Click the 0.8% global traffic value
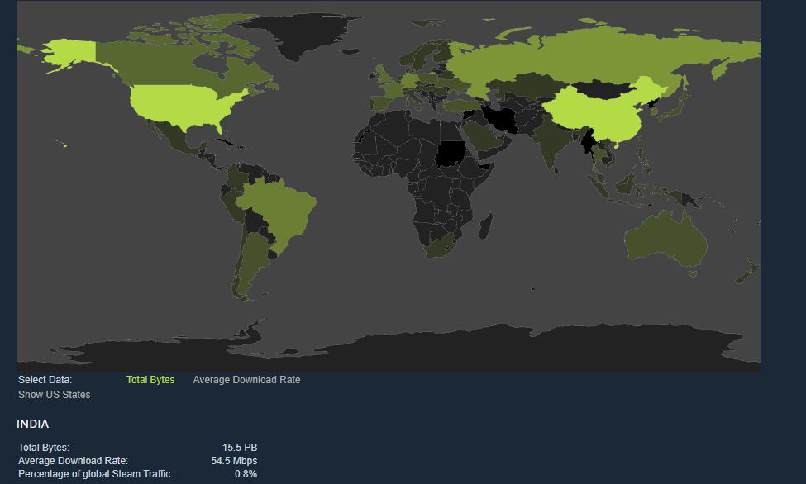Screen dimensions: 806x484 pyautogui.click(x=246, y=474)
